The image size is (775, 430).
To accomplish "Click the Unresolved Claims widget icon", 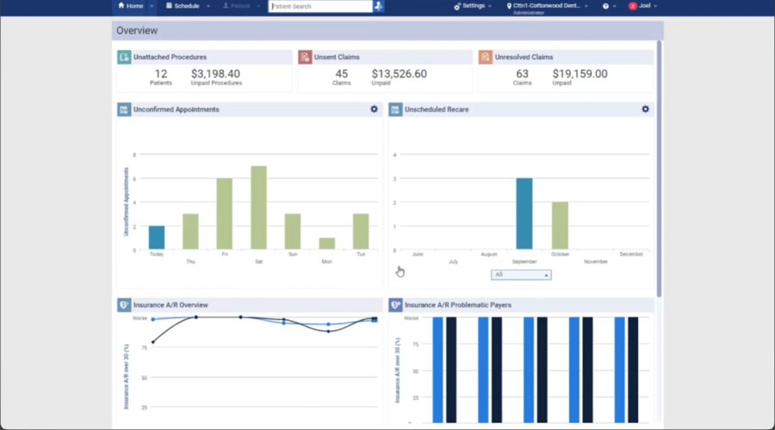I will (486, 58).
